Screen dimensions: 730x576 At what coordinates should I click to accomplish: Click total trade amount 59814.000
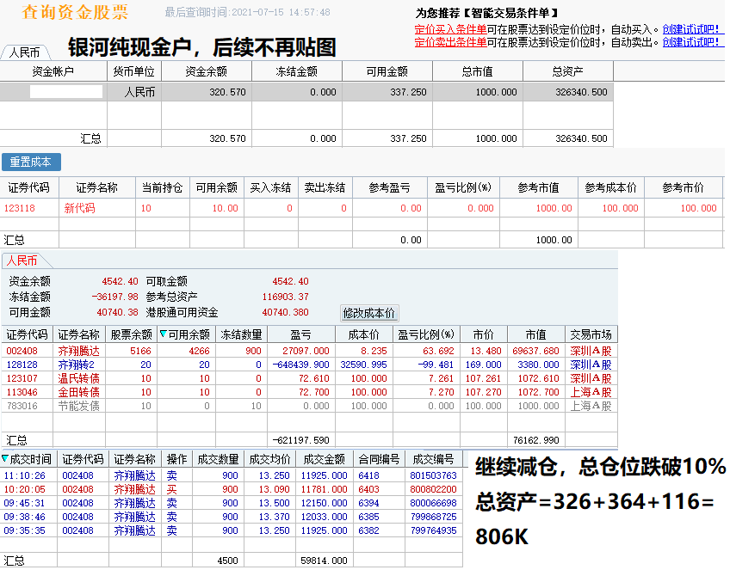[x=324, y=561]
